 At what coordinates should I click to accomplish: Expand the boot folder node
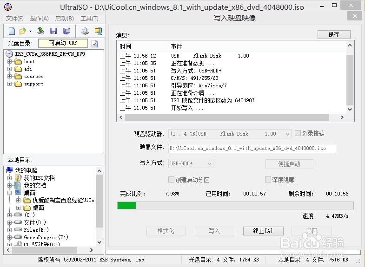pos(10,62)
